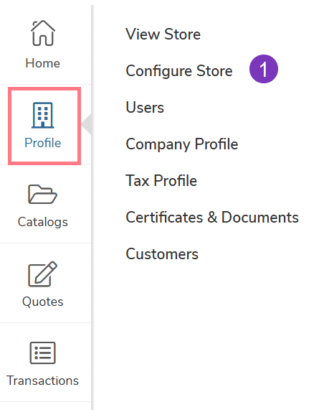Go to Certificates & Documents

[212, 218]
